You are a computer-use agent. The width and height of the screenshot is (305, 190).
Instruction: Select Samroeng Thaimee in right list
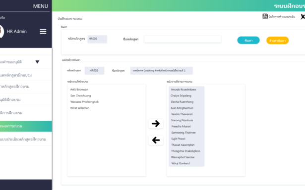pyautogui.click(x=183, y=133)
